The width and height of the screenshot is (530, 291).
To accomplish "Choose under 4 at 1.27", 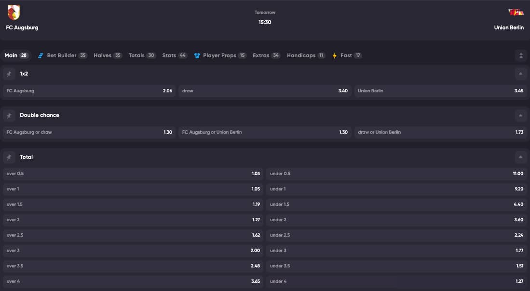I will click(397, 281).
